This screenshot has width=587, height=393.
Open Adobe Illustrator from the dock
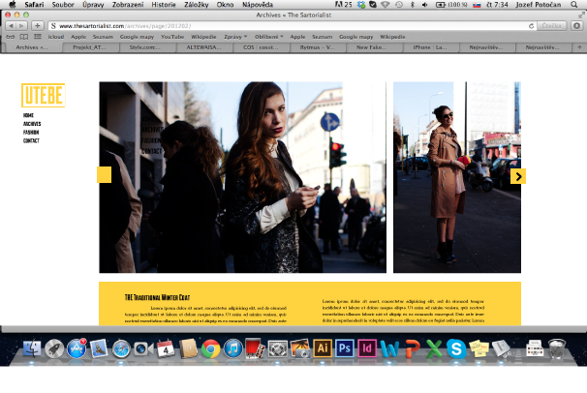324,348
